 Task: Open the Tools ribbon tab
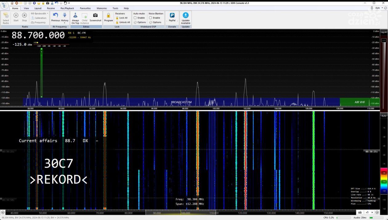point(115,8)
